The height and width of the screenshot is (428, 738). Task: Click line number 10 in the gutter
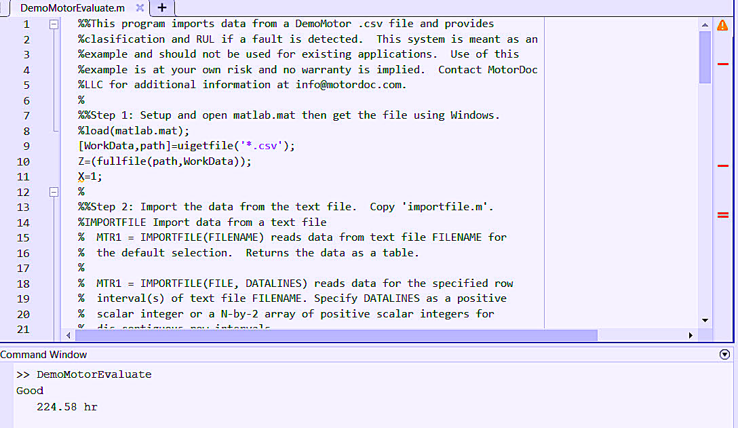coord(23,161)
